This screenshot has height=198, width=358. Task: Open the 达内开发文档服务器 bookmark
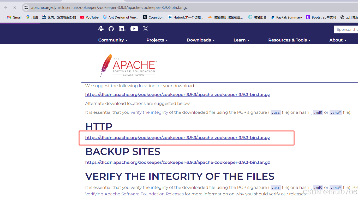[59, 17]
